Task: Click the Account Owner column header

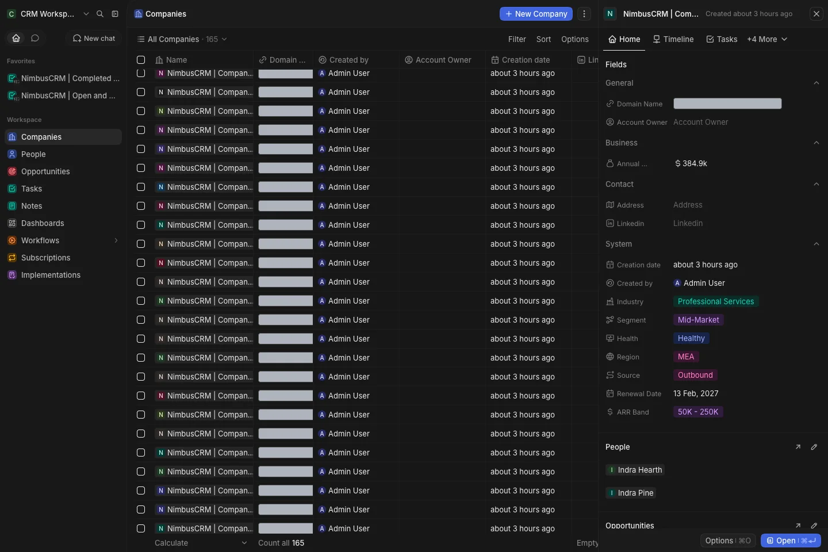Action: coord(442,60)
